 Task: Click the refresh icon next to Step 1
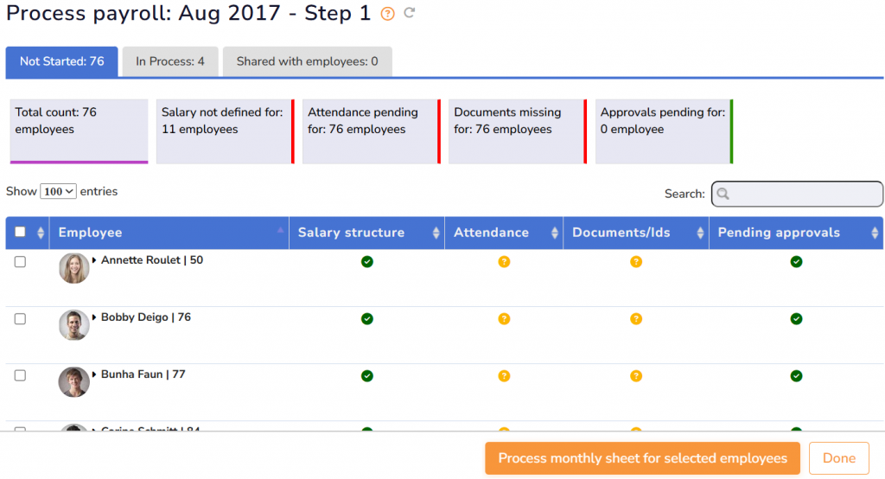coord(410,14)
